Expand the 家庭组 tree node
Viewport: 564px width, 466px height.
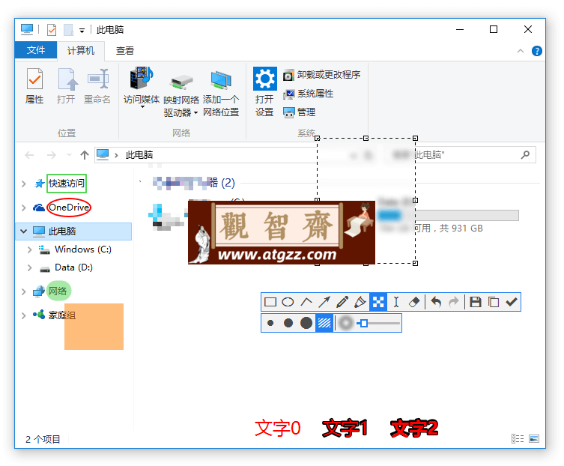click(24, 315)
